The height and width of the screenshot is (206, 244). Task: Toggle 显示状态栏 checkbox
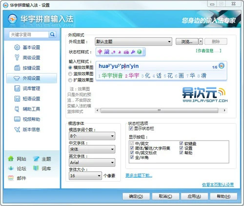point(131,128)
